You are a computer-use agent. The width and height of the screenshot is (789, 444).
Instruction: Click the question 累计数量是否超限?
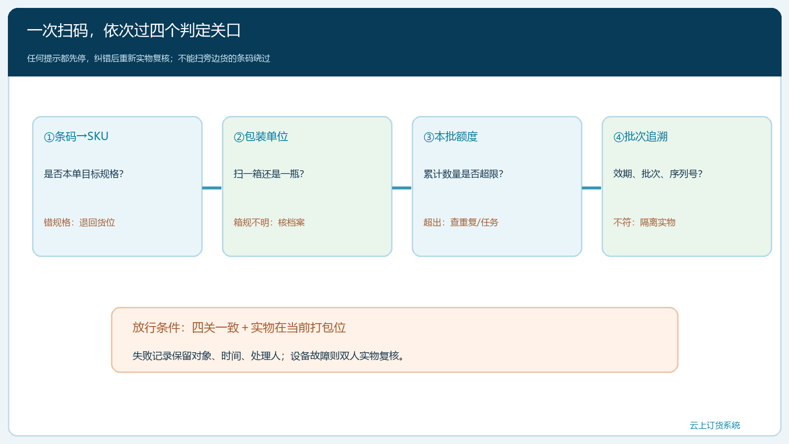[464, 174]
